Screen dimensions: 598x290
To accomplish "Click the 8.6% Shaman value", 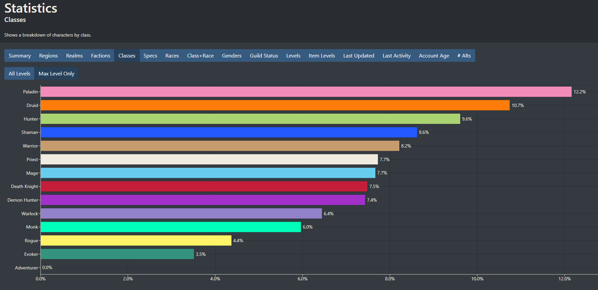I will [x=424, y=132].
